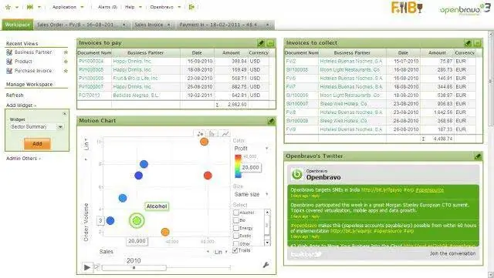Click the playback speed control beside play
This screenshot has width=494, height=278.
(x=96, y=267)
